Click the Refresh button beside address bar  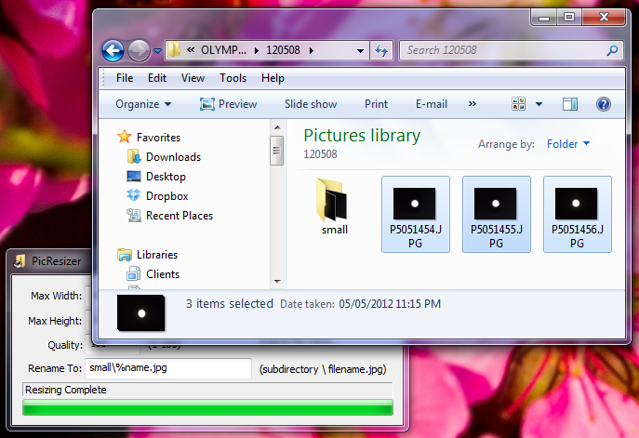(381, 50)
